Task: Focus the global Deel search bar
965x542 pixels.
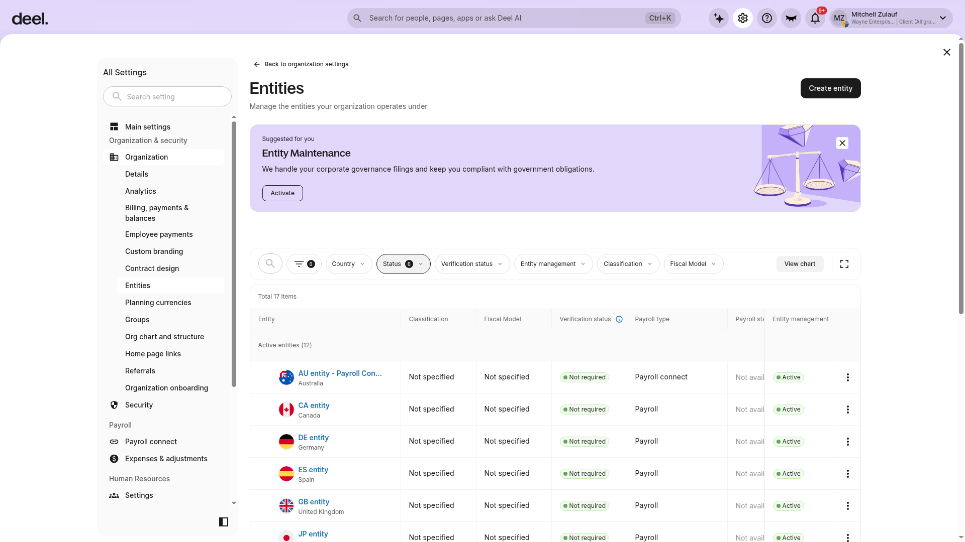Action: [x=514, y=18]
